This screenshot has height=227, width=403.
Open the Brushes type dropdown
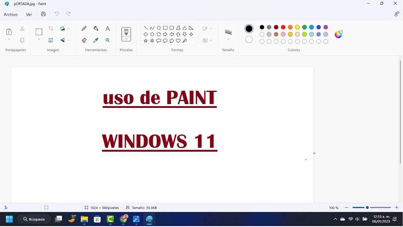coord(126,39)
